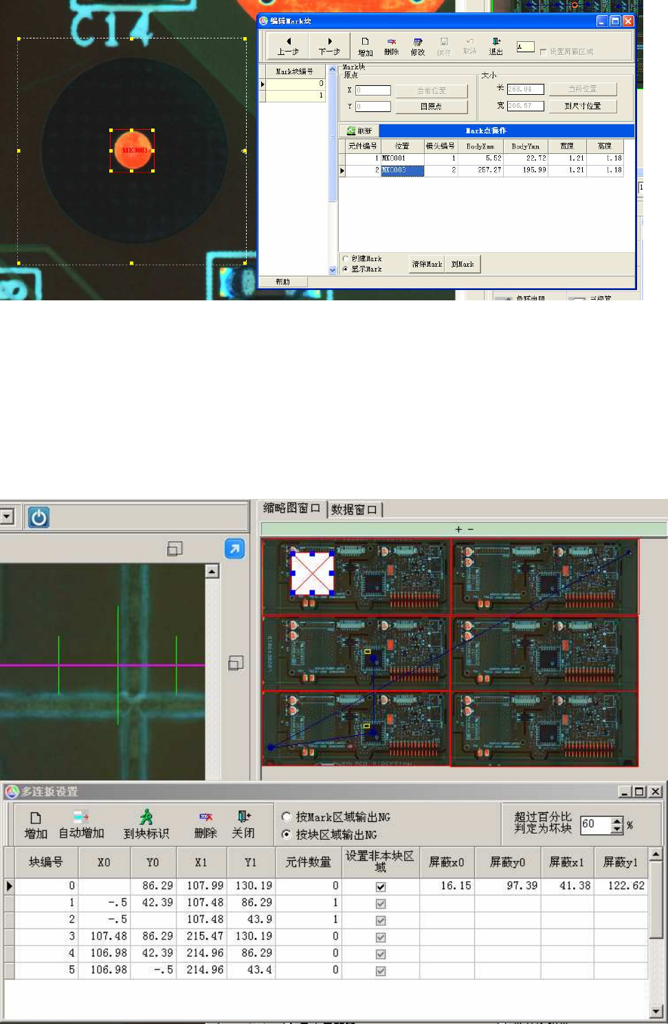Viewport: 668px width, 1024px height.
Task: Click scroll-up arrow of Mark块编号 list
Action: click(333, 69)
